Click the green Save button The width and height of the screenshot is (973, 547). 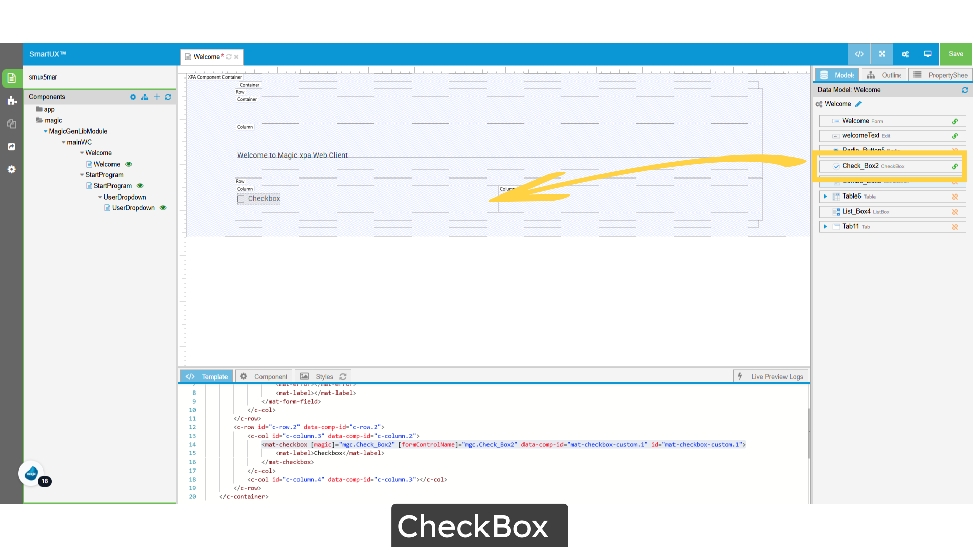(955, 53)
